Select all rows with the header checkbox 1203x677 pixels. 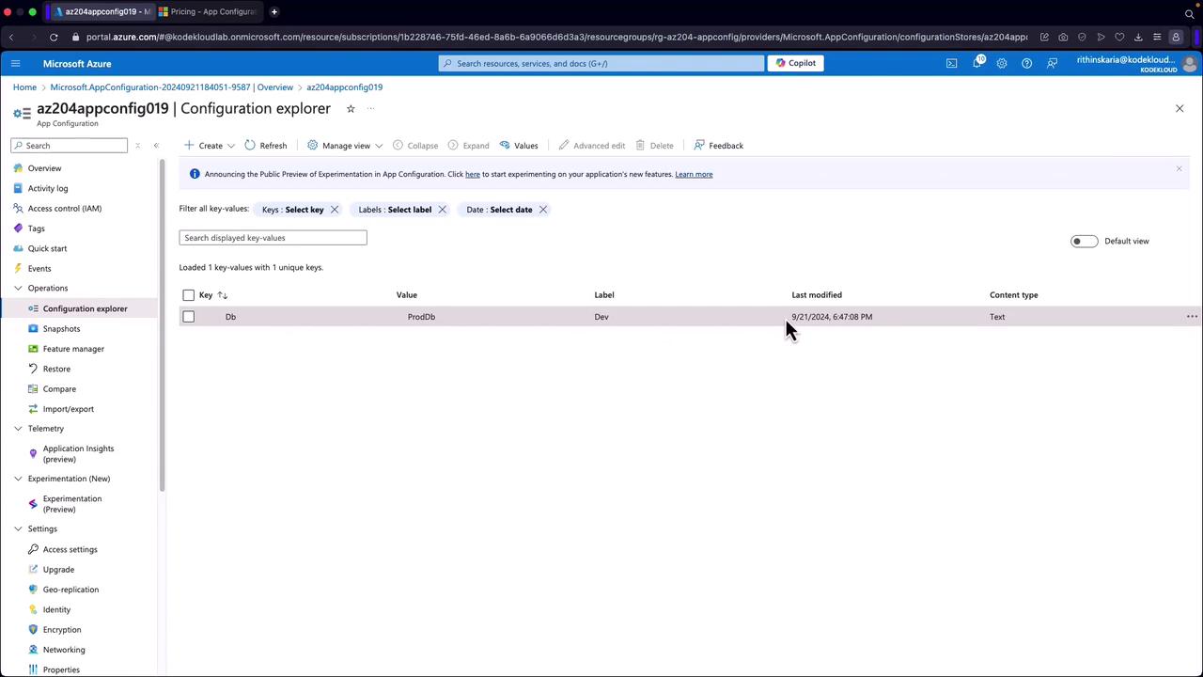189,295
